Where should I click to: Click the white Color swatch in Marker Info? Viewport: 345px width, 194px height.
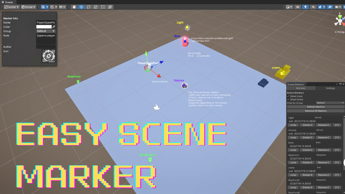click(x=44, y=27)
